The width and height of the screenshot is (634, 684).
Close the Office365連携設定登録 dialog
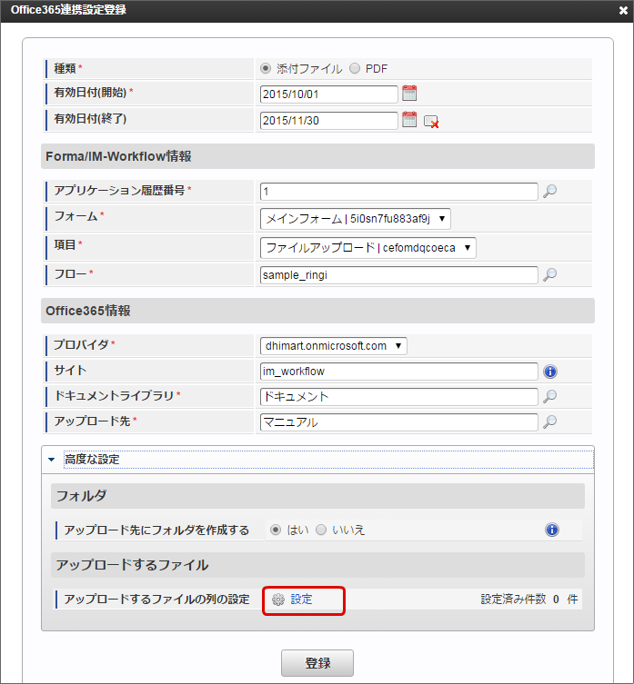coord(623,10)
